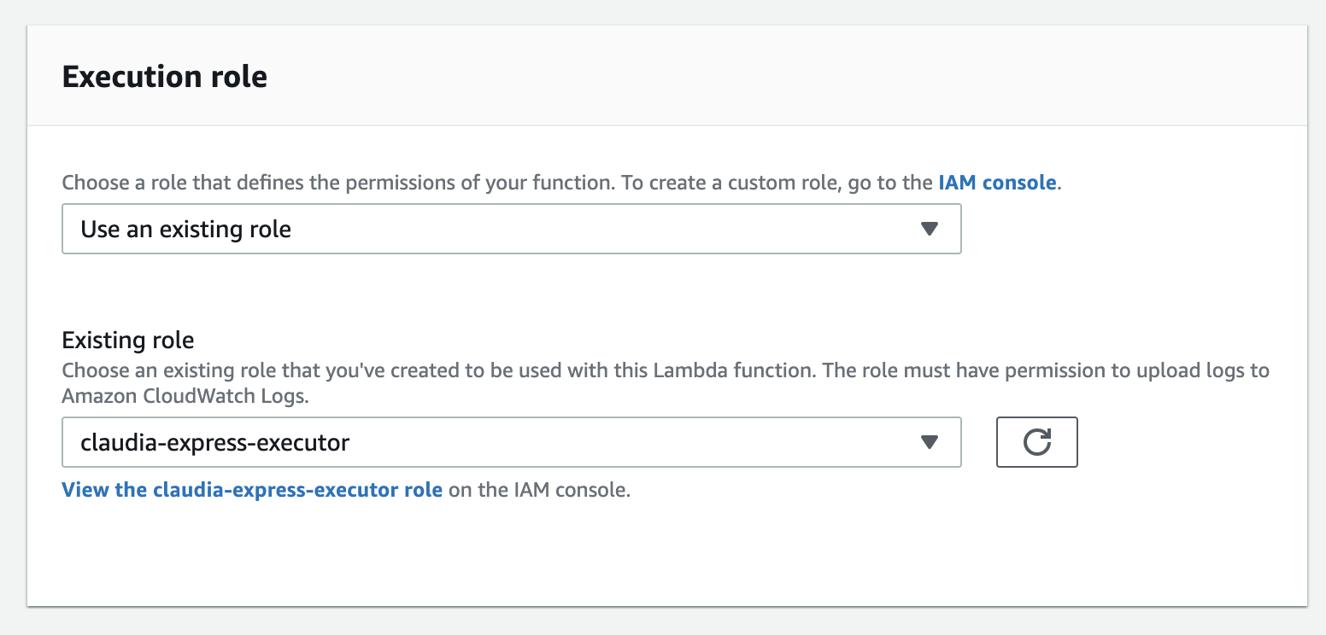This screenshot has height=635, width=1326.
Task: Click the triangle arrow beside claudia-express-executor
Action: pyautogui.click(x=930, y=442)
